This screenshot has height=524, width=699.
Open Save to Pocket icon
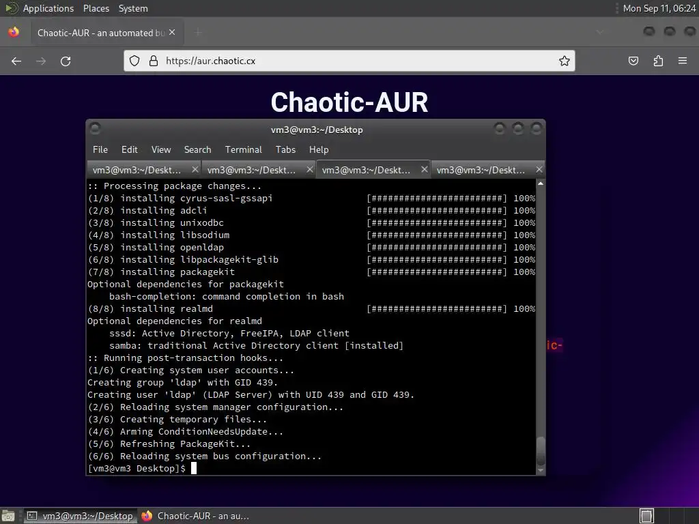(633, 61)
